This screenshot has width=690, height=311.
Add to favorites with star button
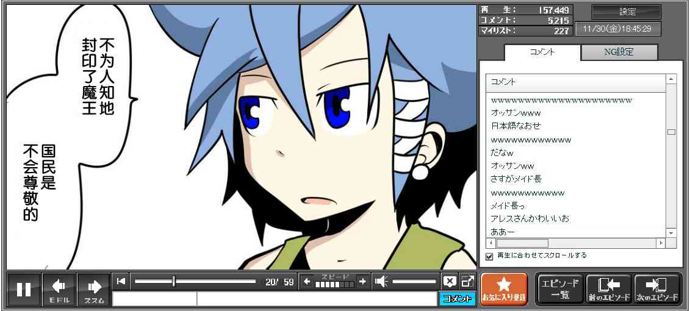(504, 289)
